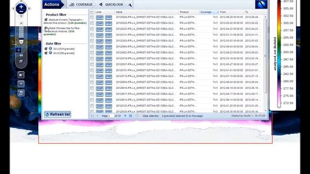
Task: Toggle the 2011 date filter checkbox
Action: [x=46, y=48]
